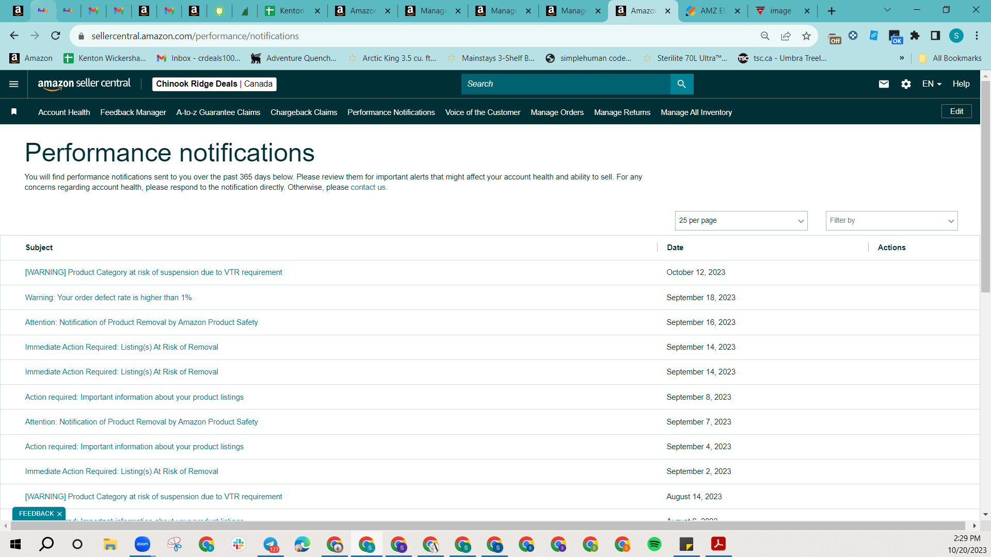Expand the Filter by dropdown
The height and width of the screenshot is (557, 991).
pos(892,221)
